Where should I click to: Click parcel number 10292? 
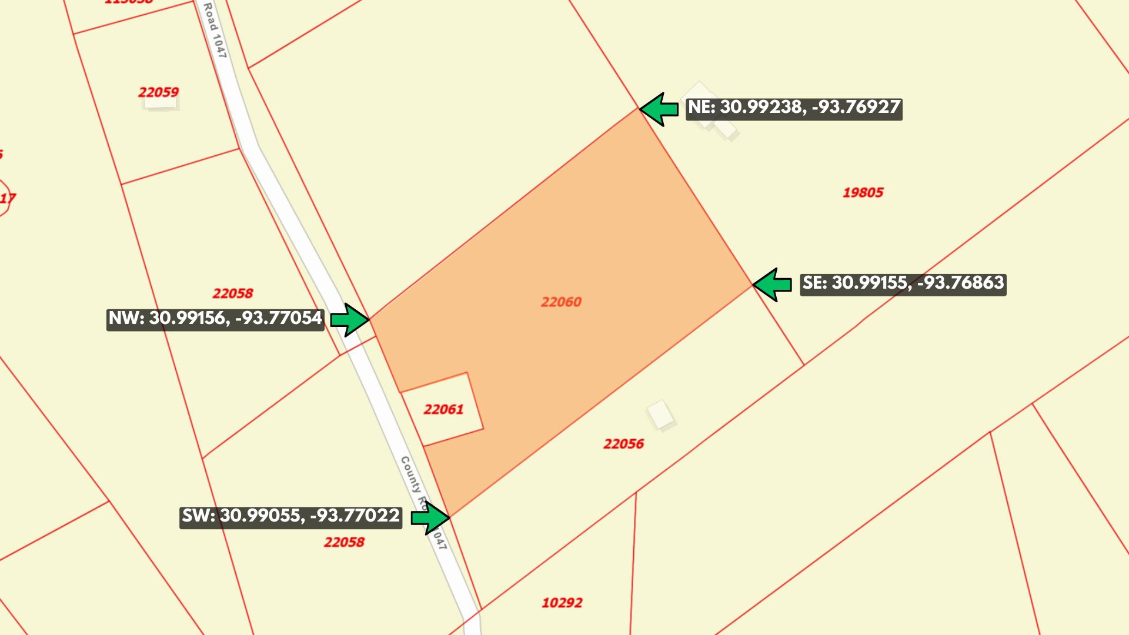click(x=562, y=603)
